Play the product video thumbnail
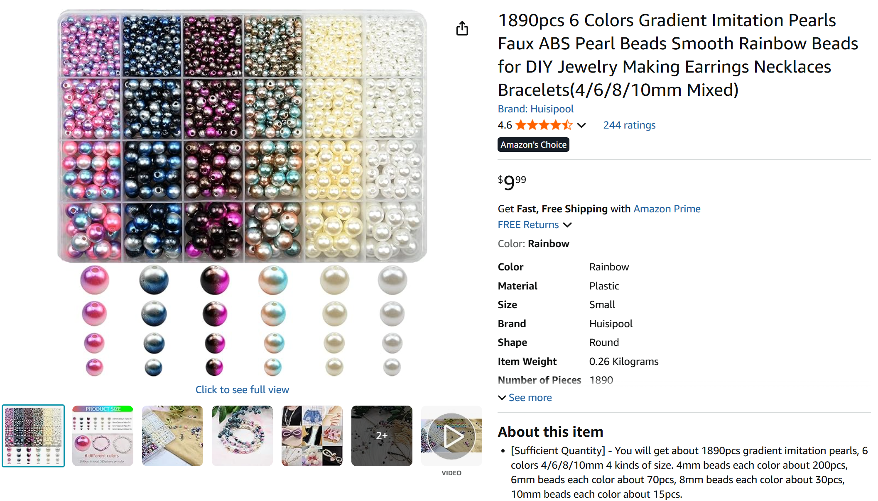The width and height of the screenshot is (878, 501). (x=451, y=436)
